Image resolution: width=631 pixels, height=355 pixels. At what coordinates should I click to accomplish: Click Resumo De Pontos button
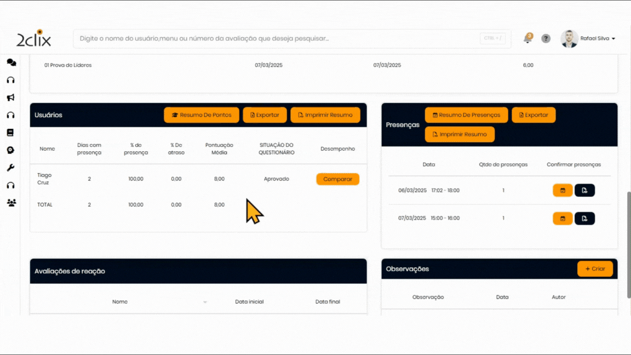(202, 115)
